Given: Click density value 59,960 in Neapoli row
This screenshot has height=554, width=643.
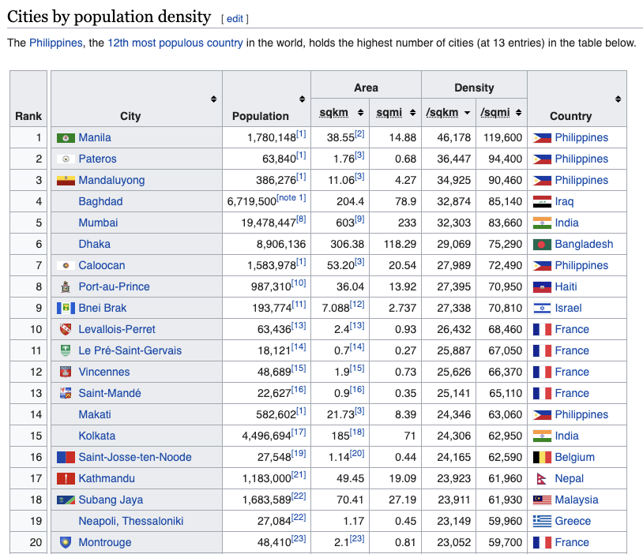Looking at the screenshot, I should [506, 521].
